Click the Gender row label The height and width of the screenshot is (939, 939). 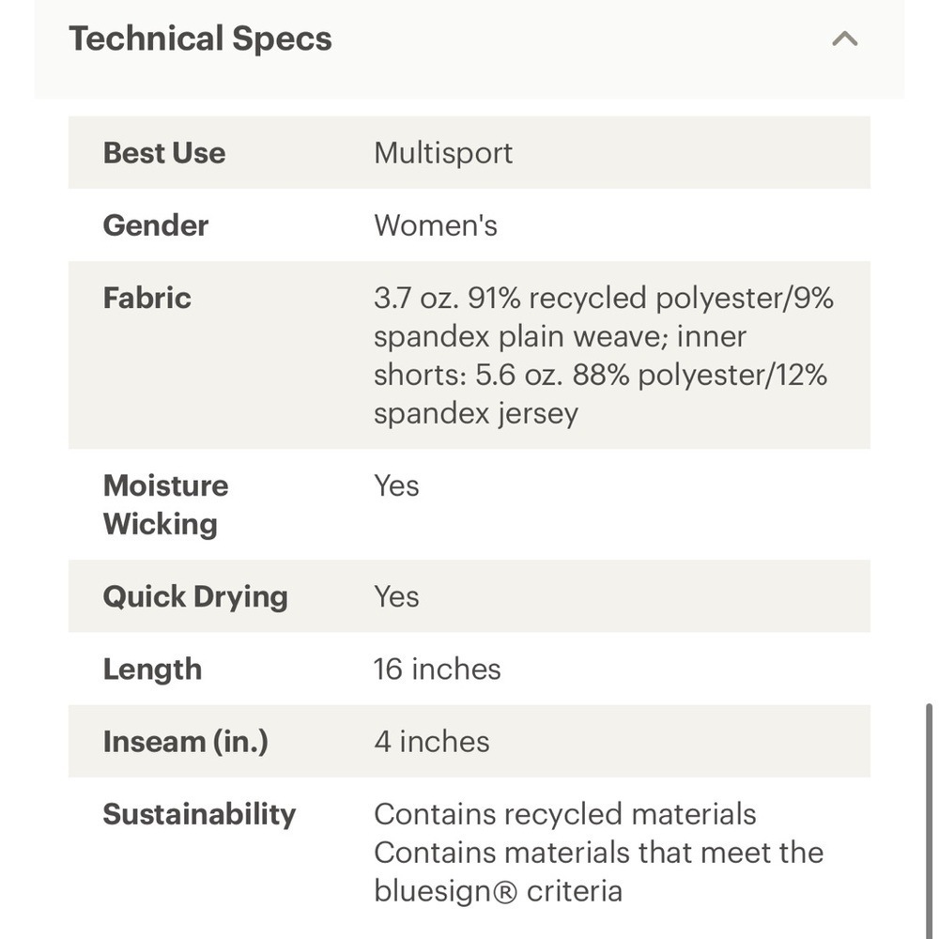(156, 225)
